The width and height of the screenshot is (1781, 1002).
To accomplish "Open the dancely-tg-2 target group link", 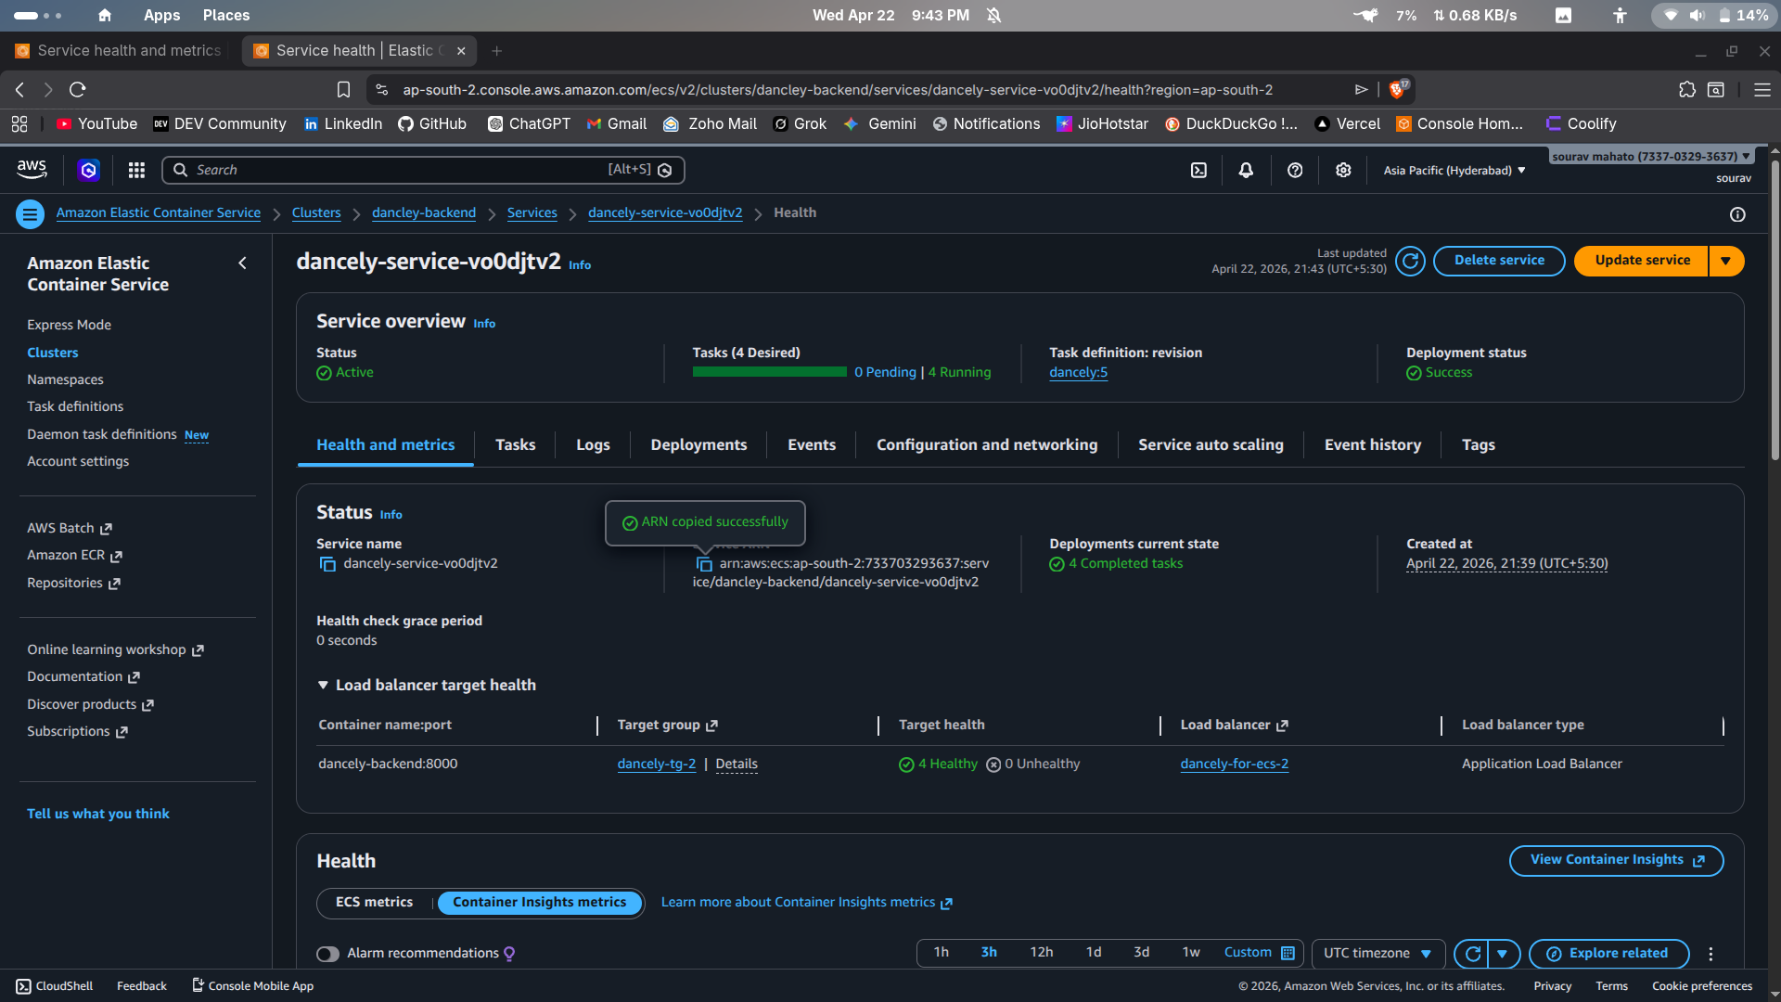I will (x=656, y=764).
